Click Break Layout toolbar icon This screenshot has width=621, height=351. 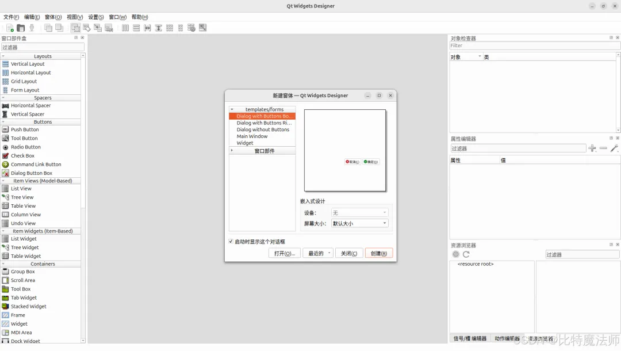(191, 28)
